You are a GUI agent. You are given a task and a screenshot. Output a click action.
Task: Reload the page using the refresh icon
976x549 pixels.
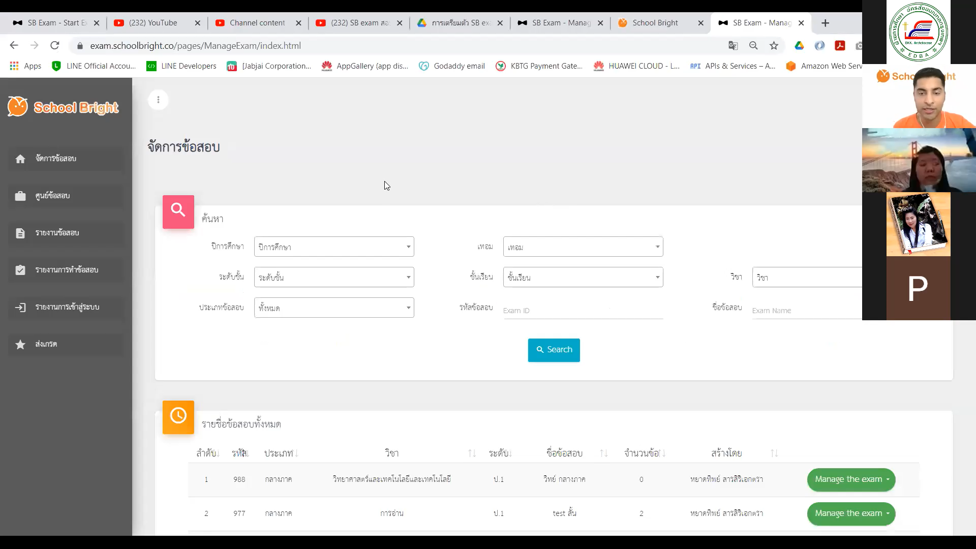(x=55, y=46)
